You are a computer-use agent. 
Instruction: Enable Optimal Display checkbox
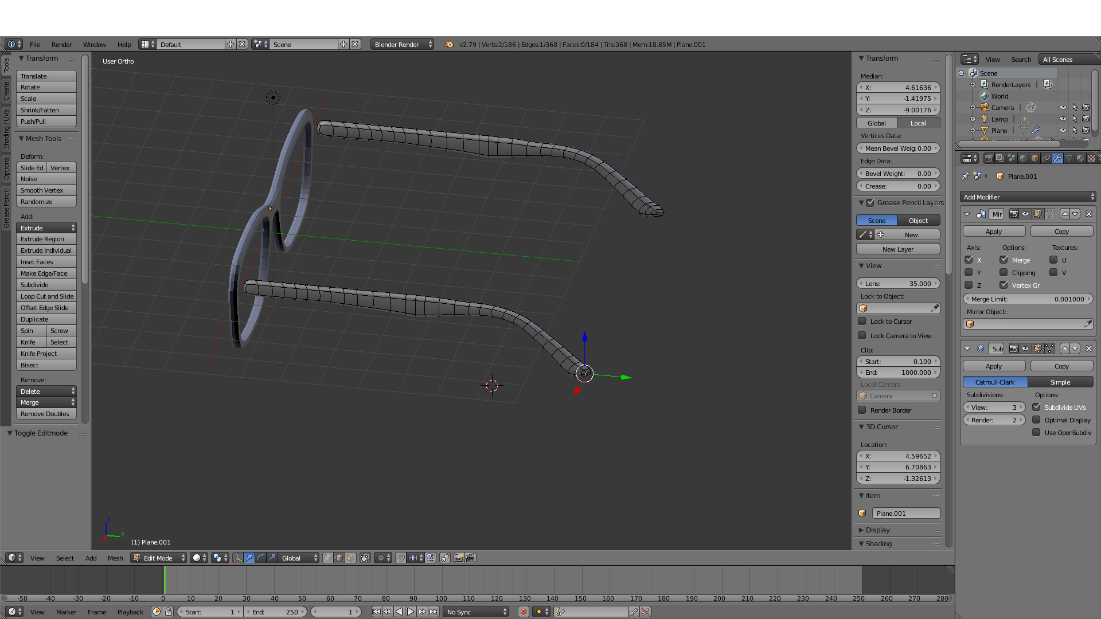1036,420
